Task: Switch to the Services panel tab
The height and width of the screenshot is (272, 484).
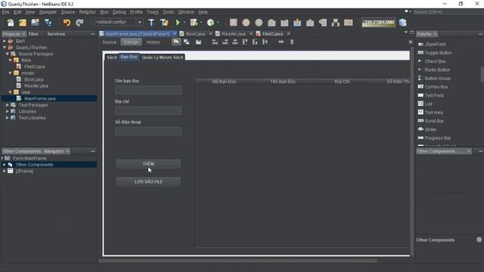Action: click(x=56, y=34)
